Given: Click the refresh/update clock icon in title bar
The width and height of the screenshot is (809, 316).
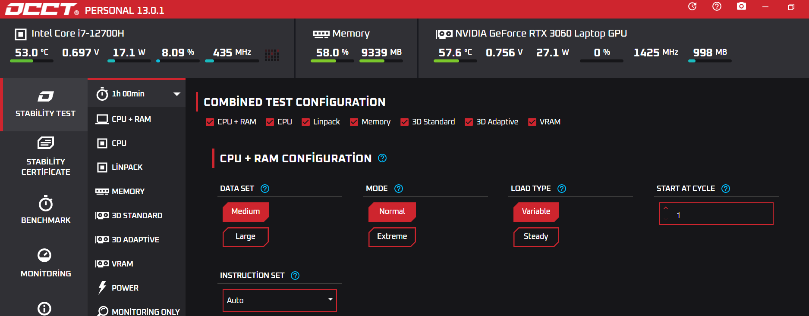Looking at the screenshot, I should [692, 6].
